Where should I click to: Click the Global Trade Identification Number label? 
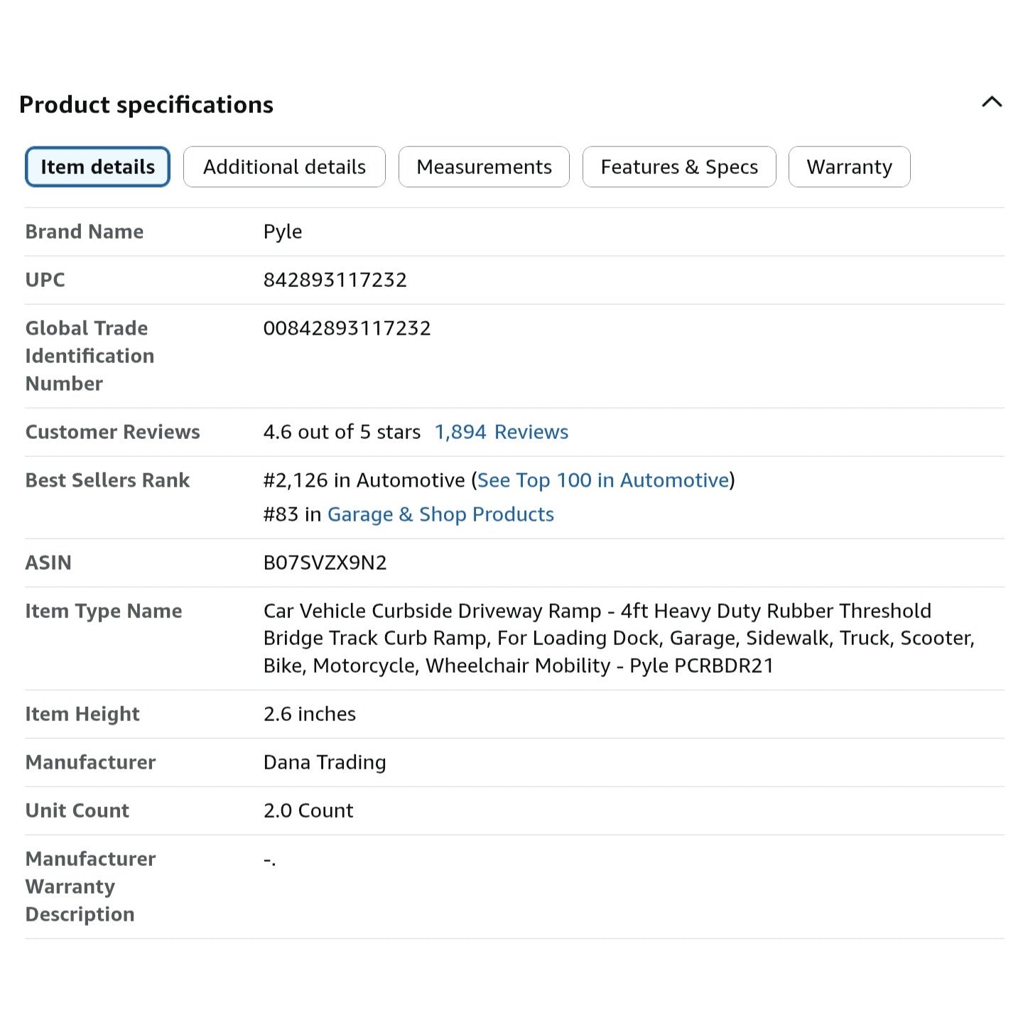coord(90,356)
